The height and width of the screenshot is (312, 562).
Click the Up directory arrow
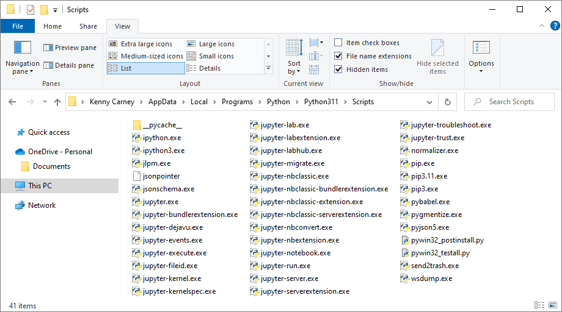click(x=57, y=102)
